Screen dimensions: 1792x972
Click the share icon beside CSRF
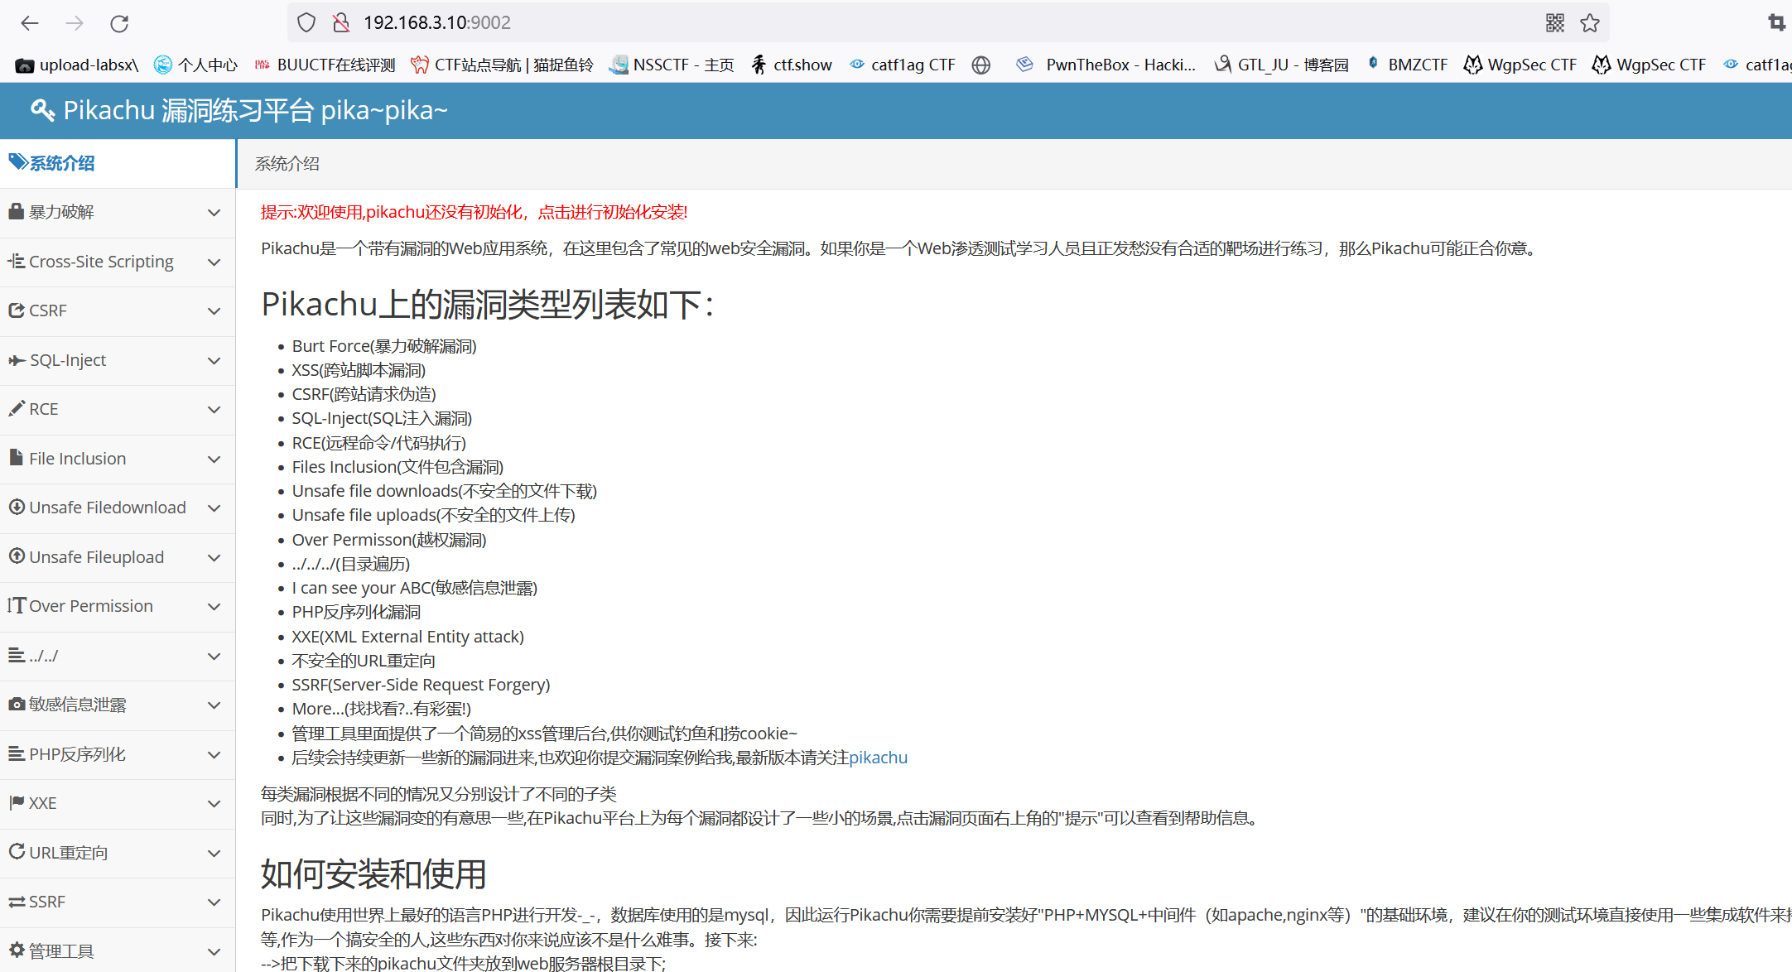(x=16, y=310)
